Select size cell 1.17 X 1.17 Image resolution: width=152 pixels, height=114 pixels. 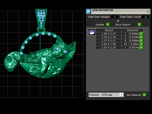point(109,41)
